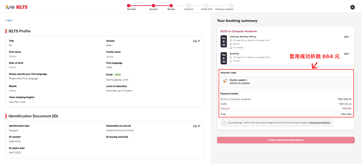
Task: Click the computer icon beside On computer
Action: [x=231, y=48]
